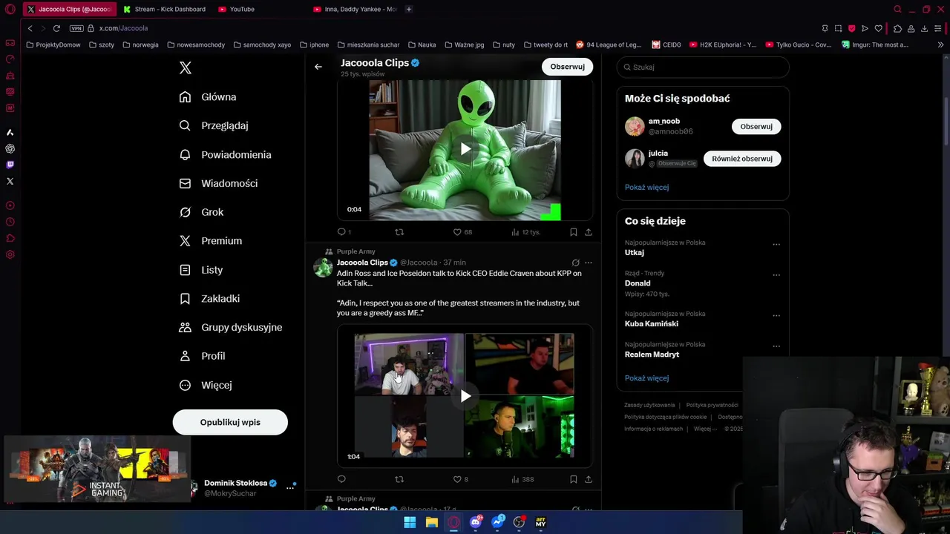Viewport: 950px width, 534px height.
Task: Click back arrow next to Jacooola Clips
Action: coord(318,67)
